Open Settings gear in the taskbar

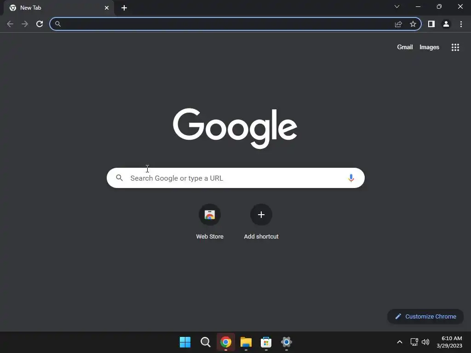(x=287, y=342)
